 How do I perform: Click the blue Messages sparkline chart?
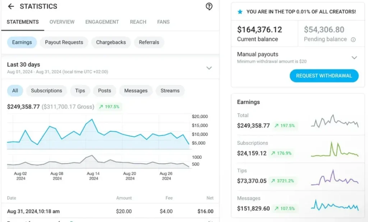click(x=335, y=205)
